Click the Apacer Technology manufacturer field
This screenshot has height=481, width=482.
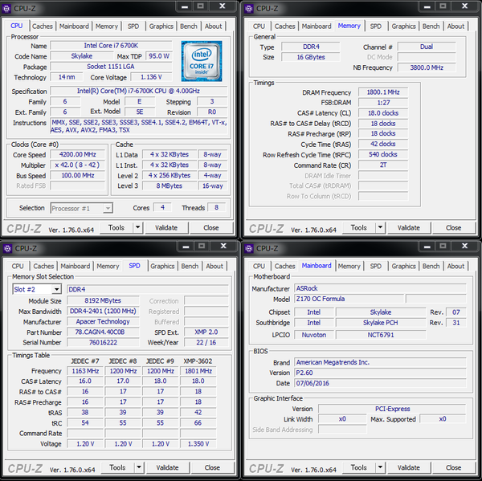pyautogui.click(x=103, y=322)
